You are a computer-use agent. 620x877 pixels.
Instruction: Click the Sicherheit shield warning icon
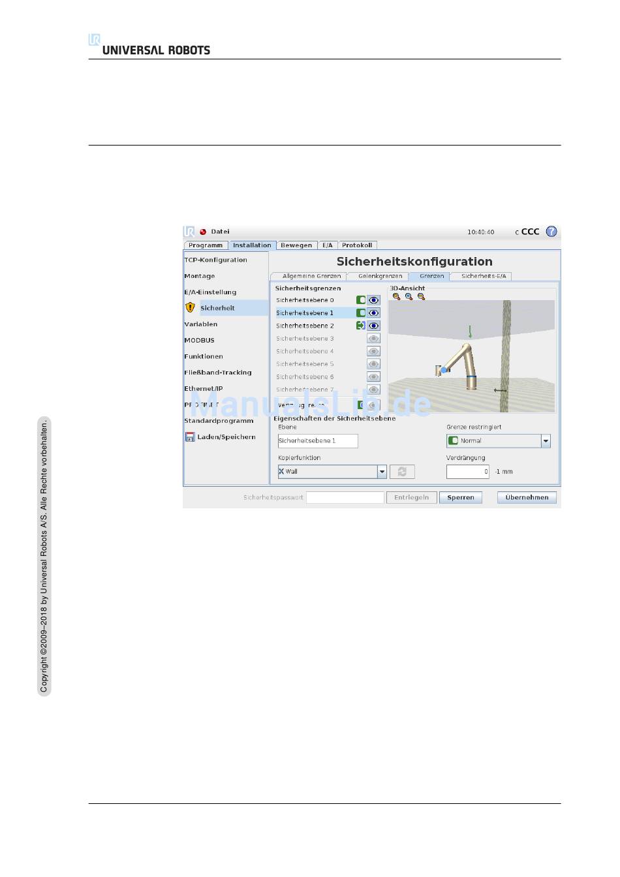190,307
